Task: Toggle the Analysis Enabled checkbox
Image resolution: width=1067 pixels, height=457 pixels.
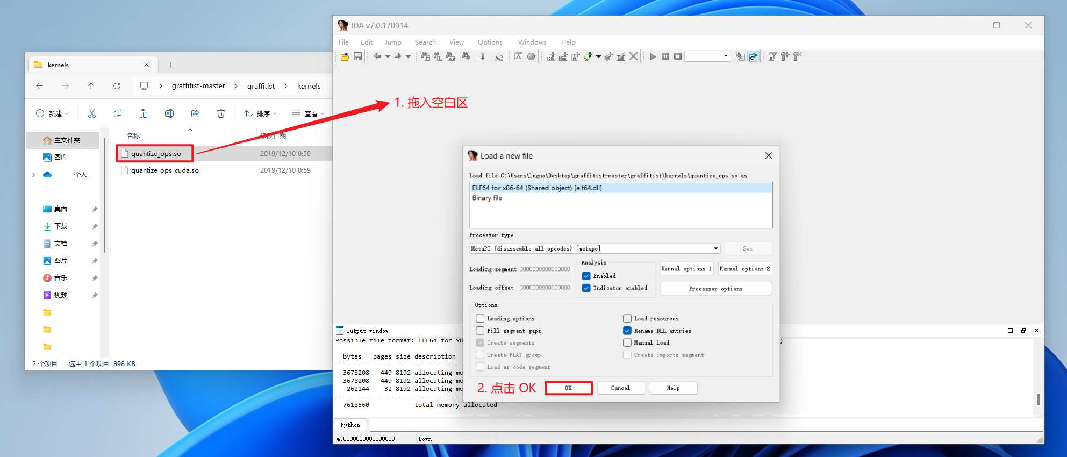Action: (x=586, y=276)
